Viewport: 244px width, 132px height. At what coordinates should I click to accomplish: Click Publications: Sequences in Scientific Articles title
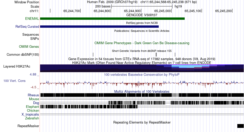point(142,31)
